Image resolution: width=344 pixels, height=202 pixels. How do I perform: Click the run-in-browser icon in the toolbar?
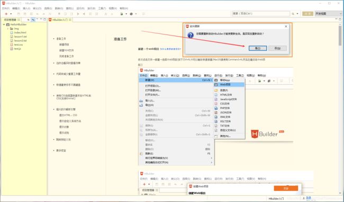pyautogui.click(x=121, y=14)
